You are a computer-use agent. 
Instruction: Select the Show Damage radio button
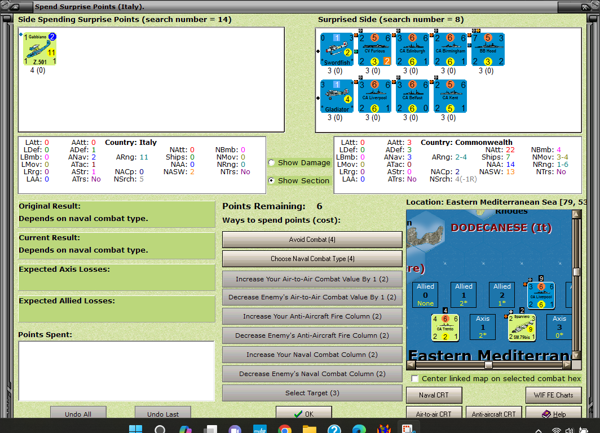pos(272,162)
